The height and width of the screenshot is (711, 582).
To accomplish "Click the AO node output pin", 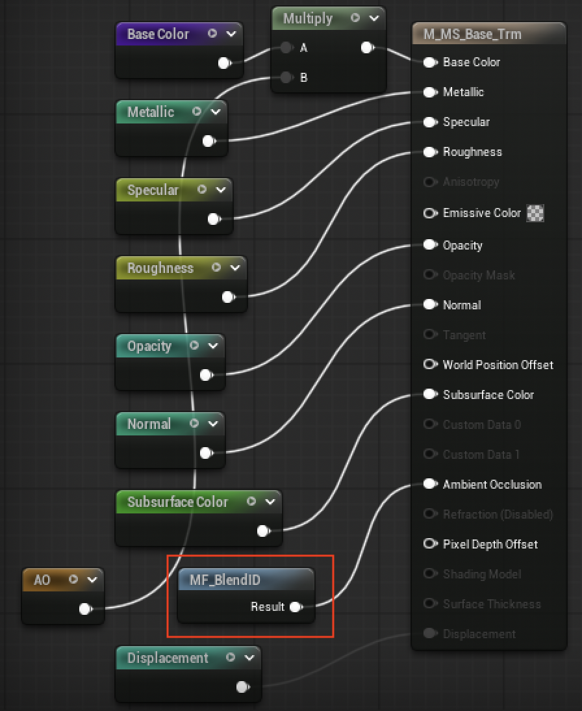I will [86, 609].
